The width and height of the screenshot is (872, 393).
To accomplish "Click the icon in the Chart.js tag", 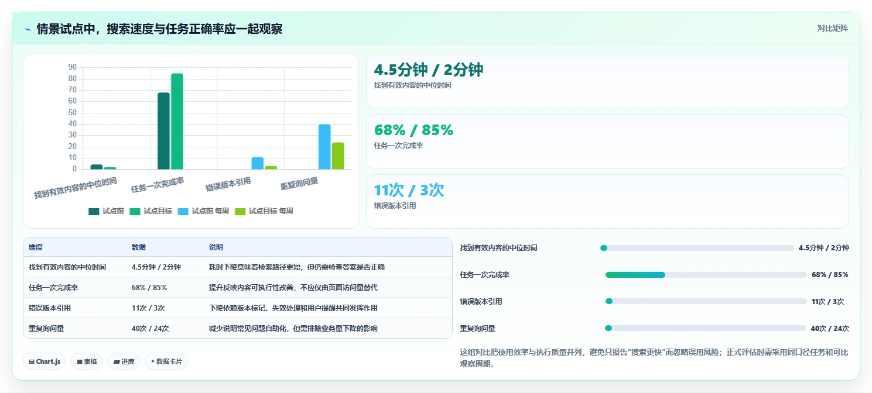I will point(32,361).
